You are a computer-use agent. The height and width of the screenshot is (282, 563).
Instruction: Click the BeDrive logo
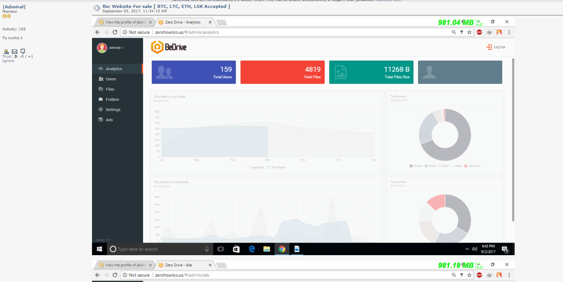click(x=169, y=47)
